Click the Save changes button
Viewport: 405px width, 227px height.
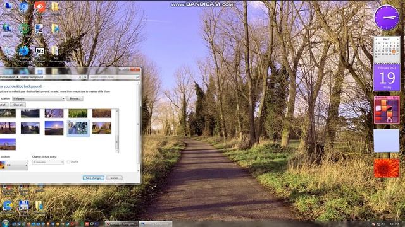94,178
